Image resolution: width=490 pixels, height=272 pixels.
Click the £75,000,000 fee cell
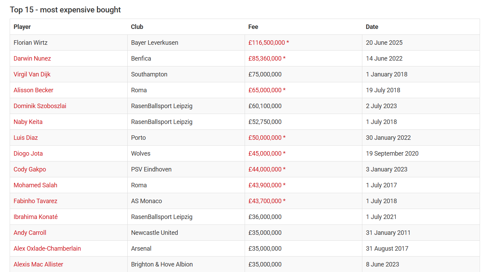[x=303, y=74]
